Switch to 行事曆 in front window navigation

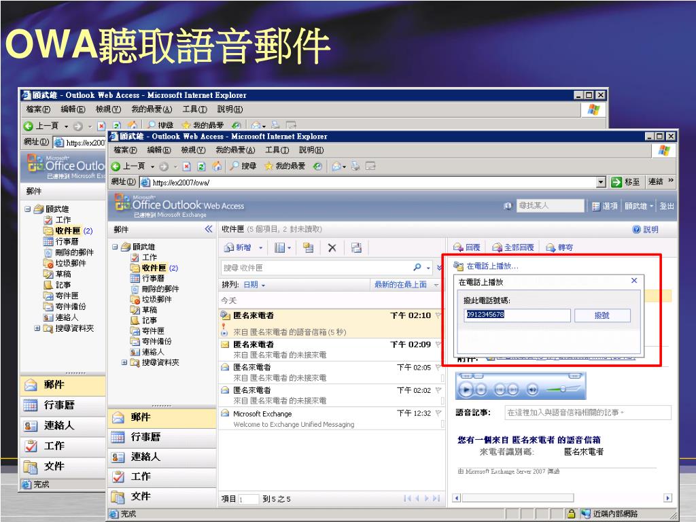(162, 437)
